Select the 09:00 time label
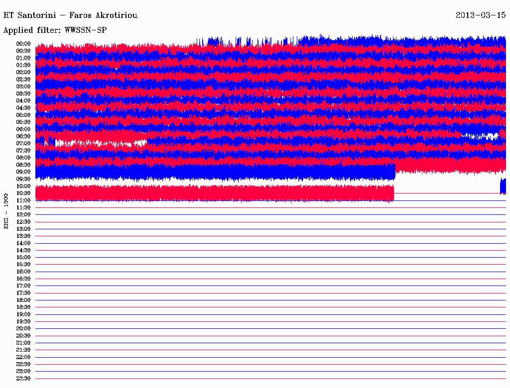Viewport: 510px width, 388px height. (23, 172)
